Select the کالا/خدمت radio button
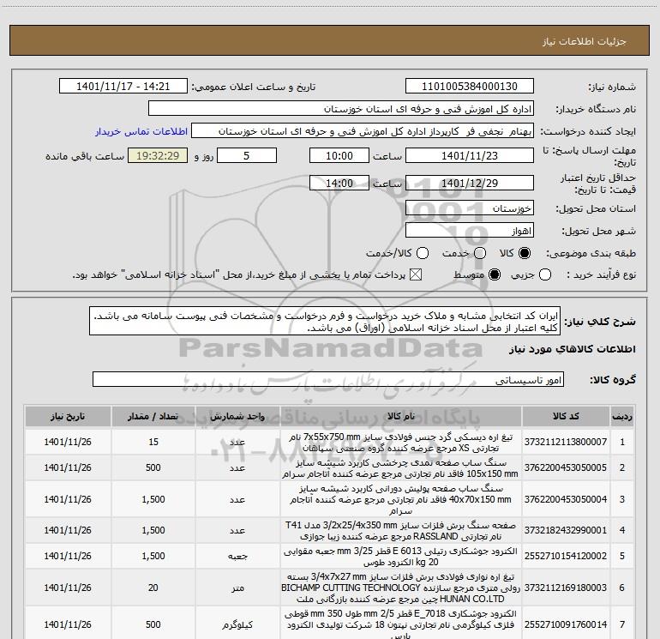Viewport: 660px width, 639px height. (423, 253)
